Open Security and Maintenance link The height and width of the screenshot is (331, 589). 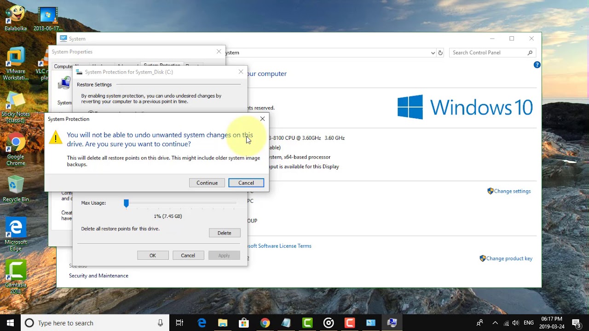(98, 276)
